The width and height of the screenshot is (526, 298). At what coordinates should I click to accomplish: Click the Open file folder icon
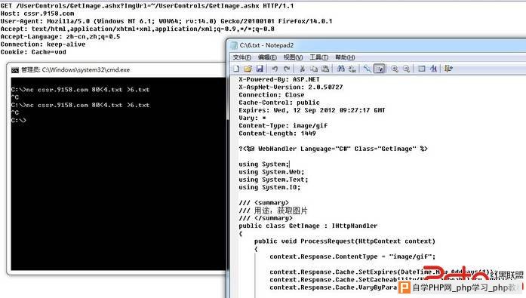(x=248, y=69)
